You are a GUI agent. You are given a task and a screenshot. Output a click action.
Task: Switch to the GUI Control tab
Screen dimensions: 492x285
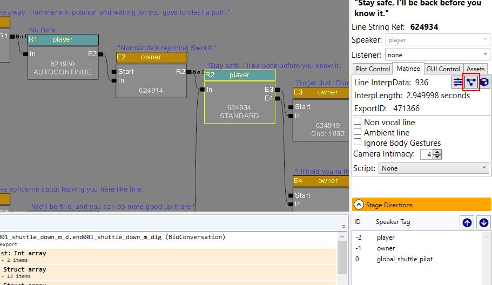click(443, 69)
